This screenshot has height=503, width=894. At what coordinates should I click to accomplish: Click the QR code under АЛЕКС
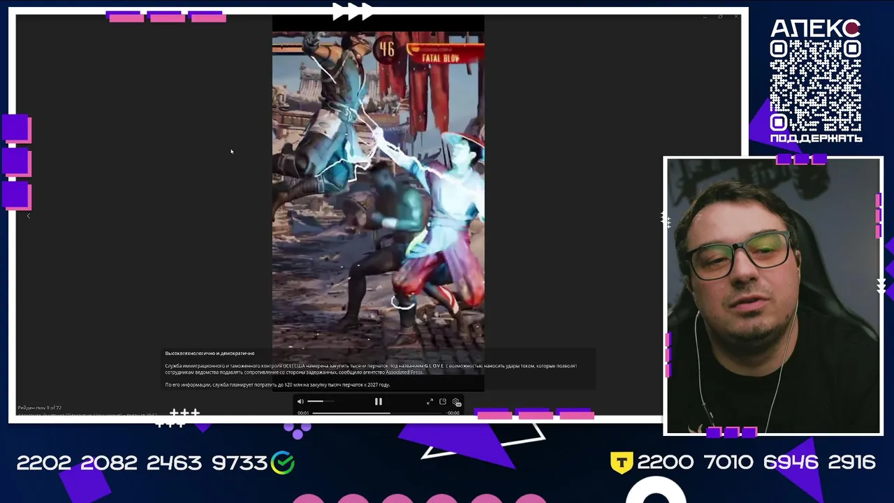click(x=815, y=85)
